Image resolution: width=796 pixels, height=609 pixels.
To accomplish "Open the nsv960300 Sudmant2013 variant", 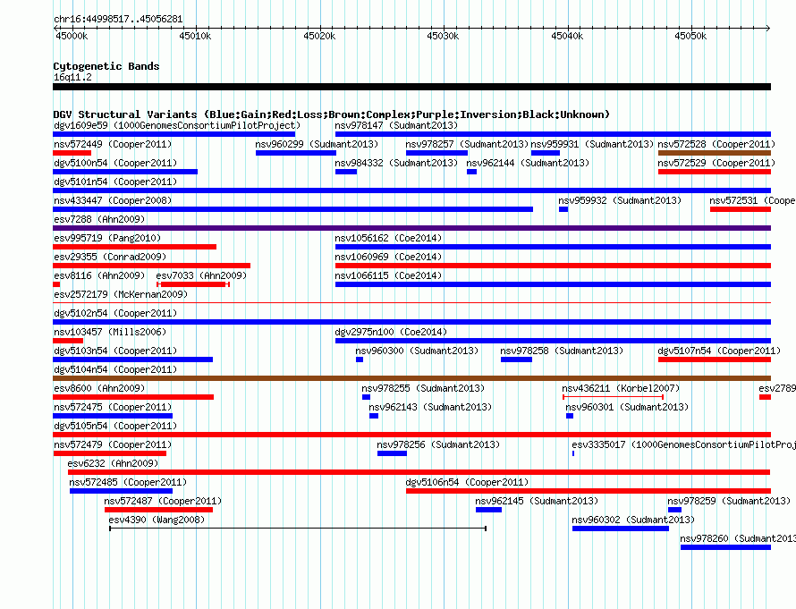I will 417,351.
